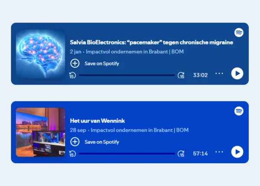Image resolution: width=260 pixels, height=186 pixels.
Task: Click plus icon to save Het uur van Wennink
Action: pos(75,142)
